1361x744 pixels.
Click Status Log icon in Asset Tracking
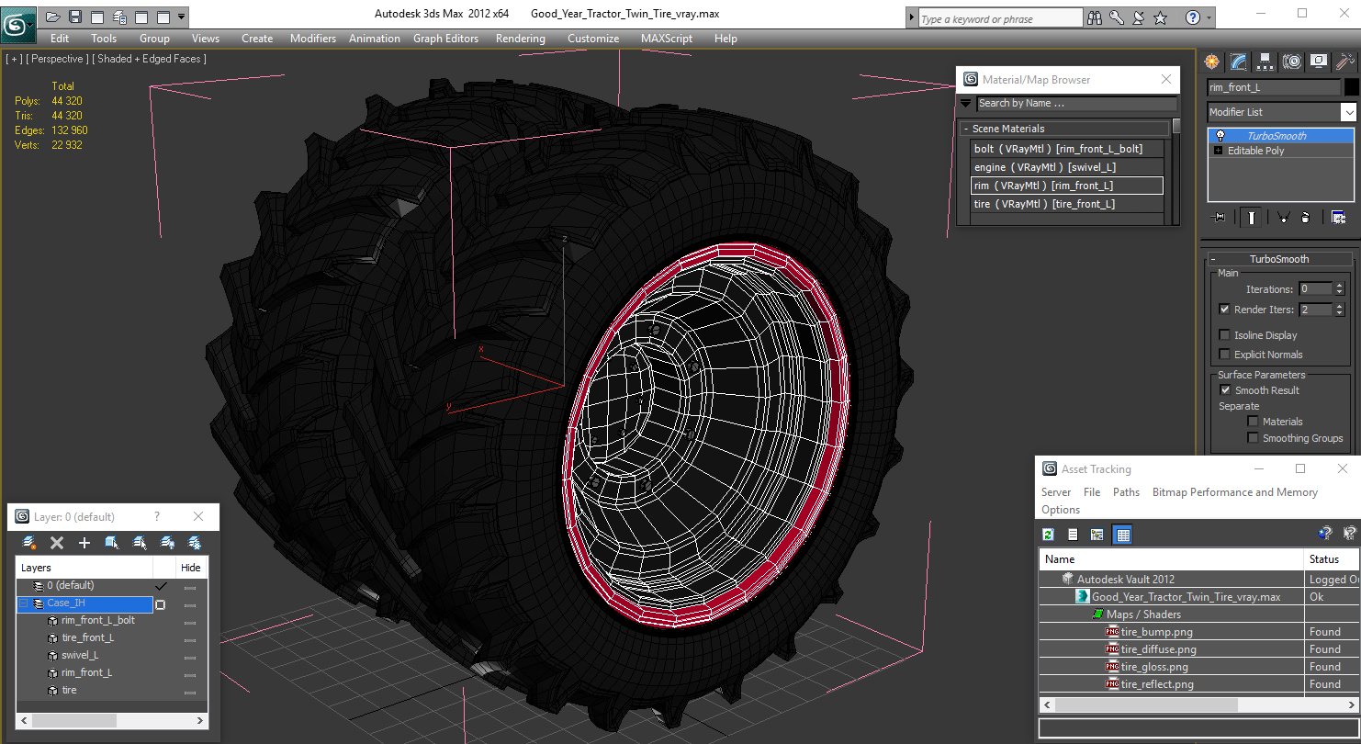(x=1072, y=535)
